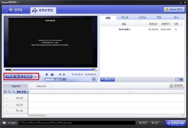
Task: Click the clock time icon button
Action: click(x=35, y=76)
